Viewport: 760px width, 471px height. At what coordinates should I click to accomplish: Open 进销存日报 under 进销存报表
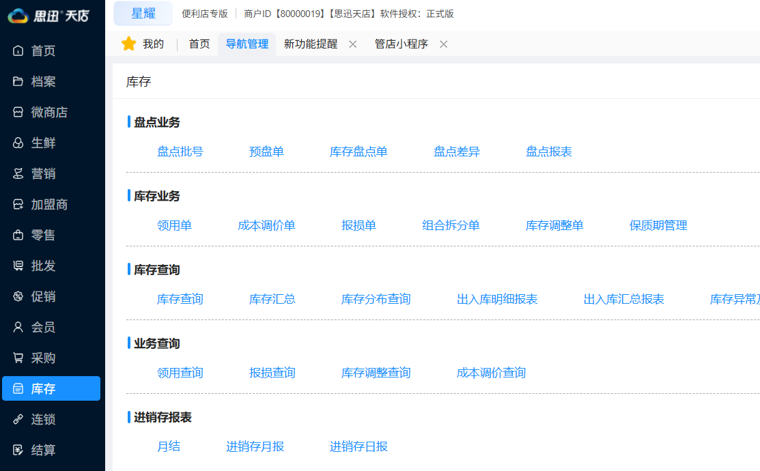tap(359, 446)
